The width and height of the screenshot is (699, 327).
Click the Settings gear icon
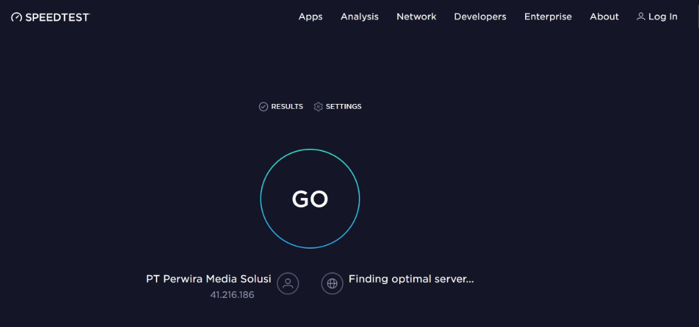(x=318, y=107)
